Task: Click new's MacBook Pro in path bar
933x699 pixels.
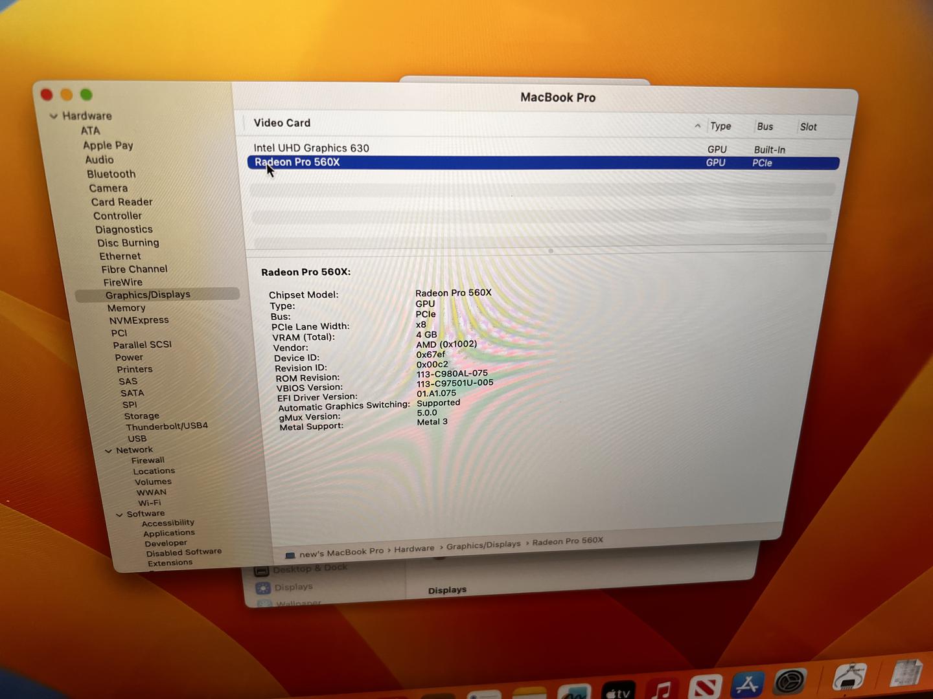Action: click(341, 553)
